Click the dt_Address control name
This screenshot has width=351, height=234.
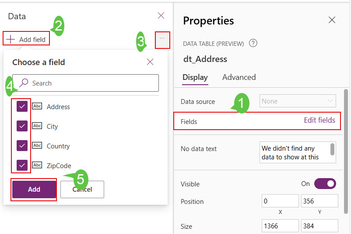(x=205, y=59)
